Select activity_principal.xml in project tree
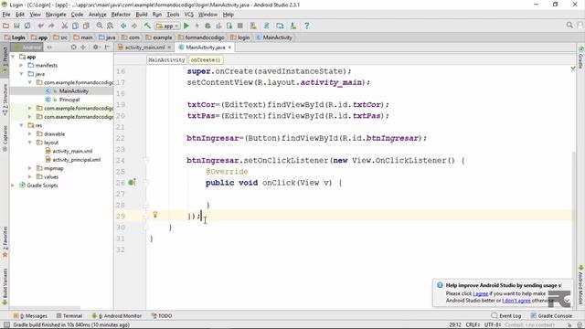This screenshot has width=585, height=329. point(76,160)
